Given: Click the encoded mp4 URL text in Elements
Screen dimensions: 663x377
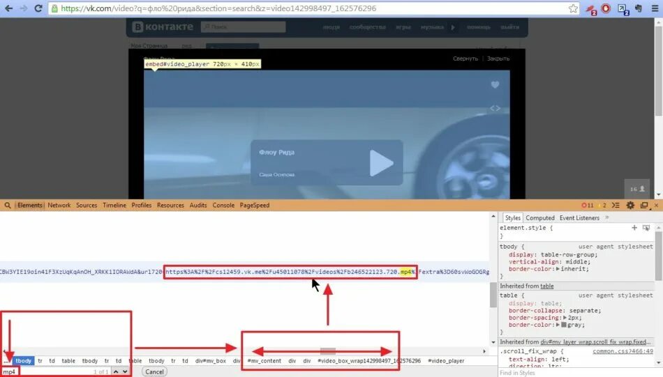Looking at the screenshot, I should [x=290, y=272].
